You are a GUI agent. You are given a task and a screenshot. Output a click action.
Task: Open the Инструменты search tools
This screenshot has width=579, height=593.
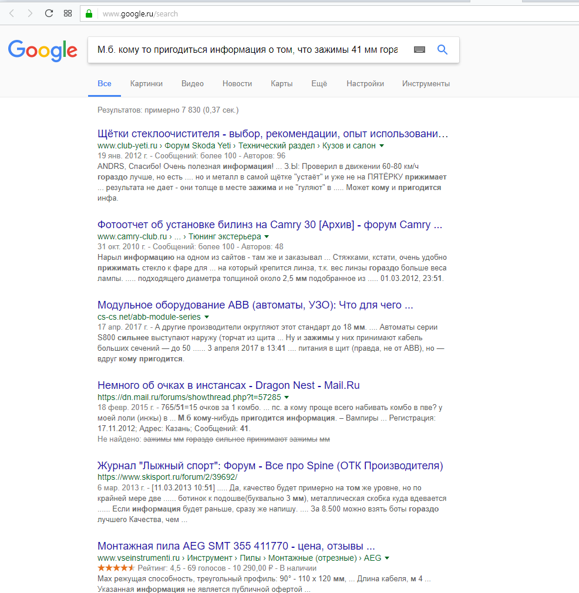point(426,84)
